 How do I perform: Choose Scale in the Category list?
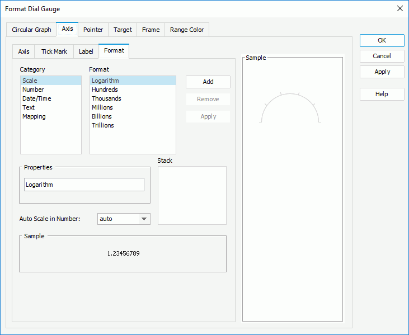click(51, 81)
